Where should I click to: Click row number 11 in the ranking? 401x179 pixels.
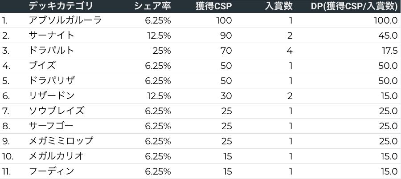click(x=7, y=171)
